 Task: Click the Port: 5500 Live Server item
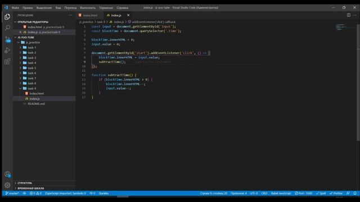tap(304, 193)
